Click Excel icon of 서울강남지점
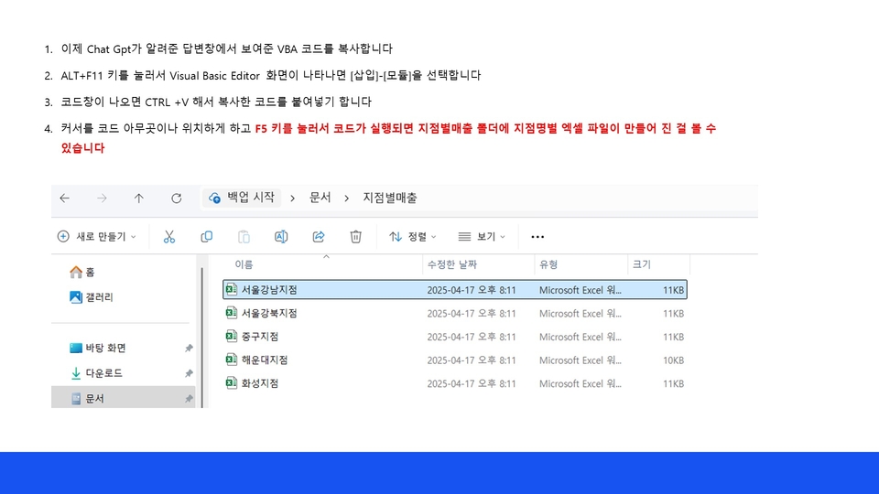This screenshot has height=494, width=879. click(x=231, y=289)
